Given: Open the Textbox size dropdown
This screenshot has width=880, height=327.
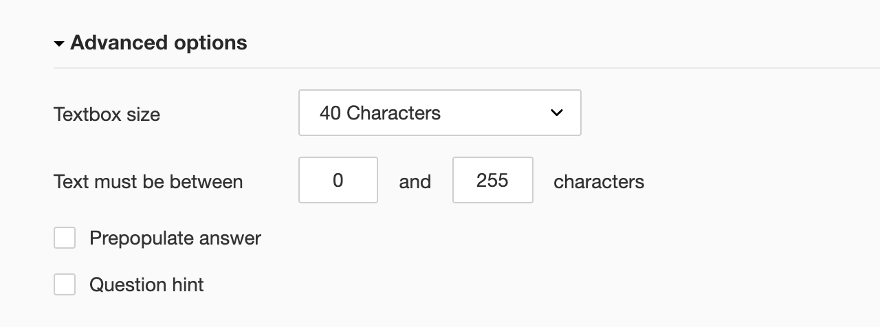Looking at the screenshot, I should tap(439, 113).
